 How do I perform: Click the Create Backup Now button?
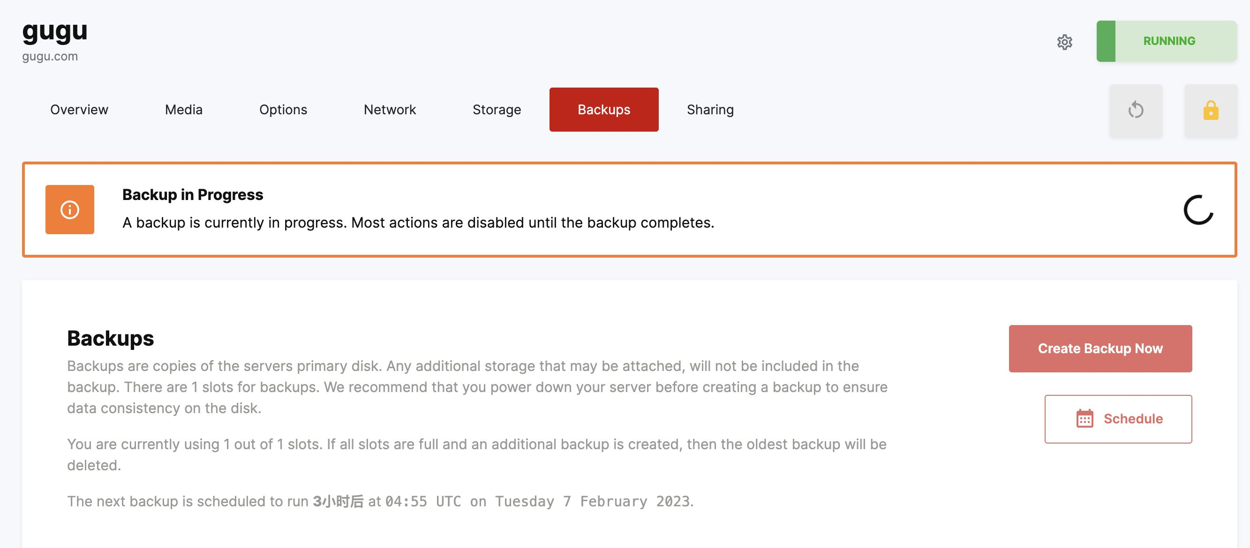(x=1100, y=348)
